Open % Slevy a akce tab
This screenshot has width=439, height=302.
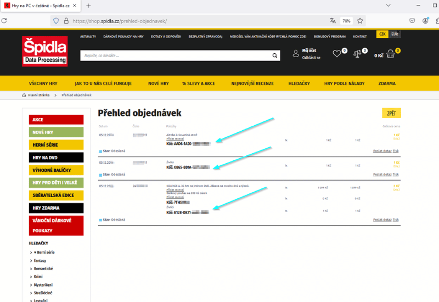point(199,83)
